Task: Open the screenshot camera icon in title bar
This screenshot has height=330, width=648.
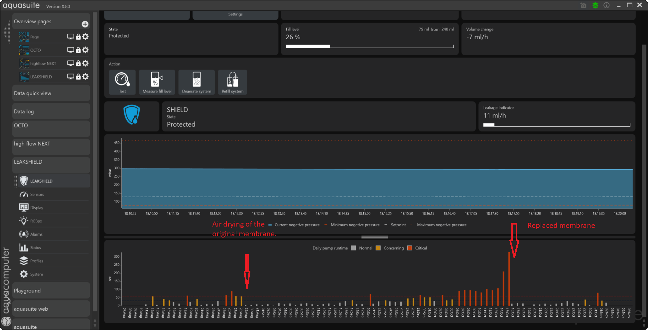Action: [x=583, y=5]
